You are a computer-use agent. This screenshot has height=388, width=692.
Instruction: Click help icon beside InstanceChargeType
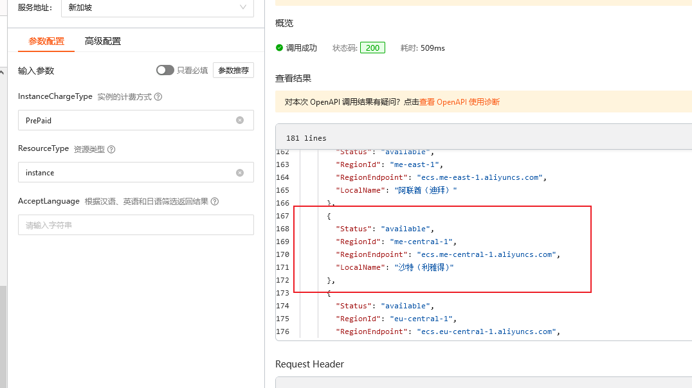pos(158,97)
